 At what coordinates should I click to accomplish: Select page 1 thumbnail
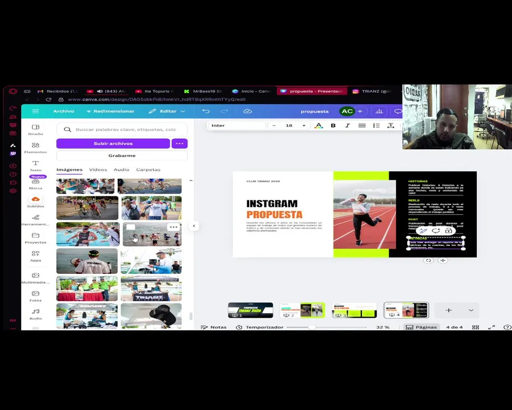[x=250, y=310]
